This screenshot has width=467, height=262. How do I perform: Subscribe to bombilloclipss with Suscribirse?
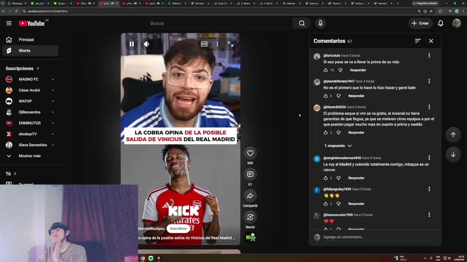(178, 229)
